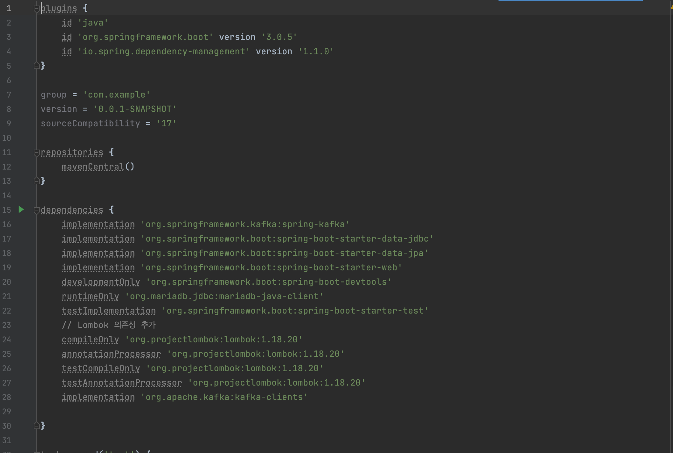The width and height of the screenshot is (673, 453).
Task: Collapse the dependencies block fold marker
Action: click(36, 210)
